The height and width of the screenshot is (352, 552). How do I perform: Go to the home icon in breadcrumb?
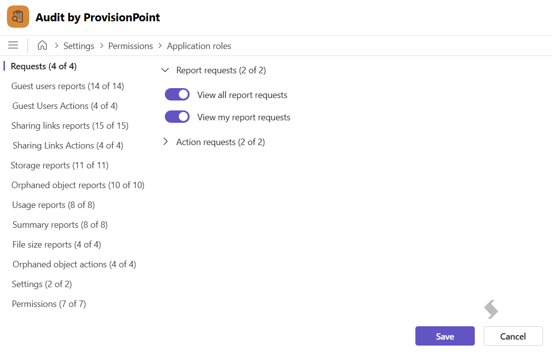(x=42, y=45)
